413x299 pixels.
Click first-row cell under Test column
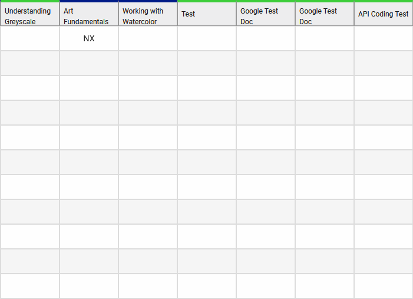pyautogui.click(x=207, y=38)
